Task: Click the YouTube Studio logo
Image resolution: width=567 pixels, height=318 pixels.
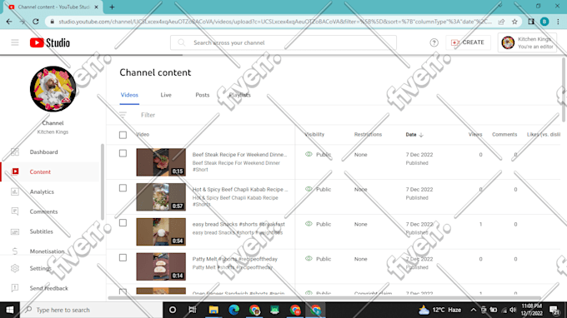Action: 49,42
